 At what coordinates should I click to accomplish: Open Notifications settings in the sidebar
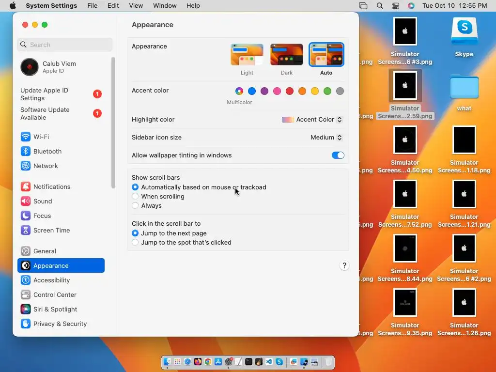click(46, 186)
